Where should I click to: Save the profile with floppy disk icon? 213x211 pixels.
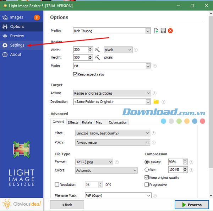click(x=163, y=31)
